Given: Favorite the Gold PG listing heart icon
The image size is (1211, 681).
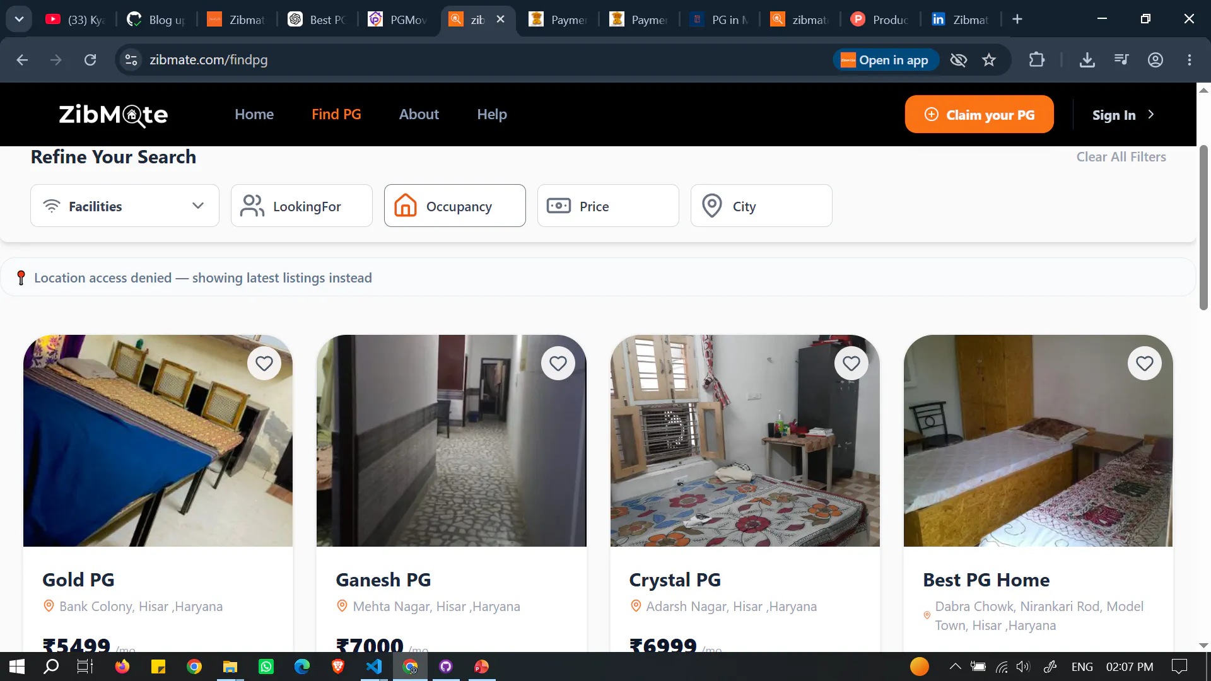Looking at the screenshot, I should point(264,363).
